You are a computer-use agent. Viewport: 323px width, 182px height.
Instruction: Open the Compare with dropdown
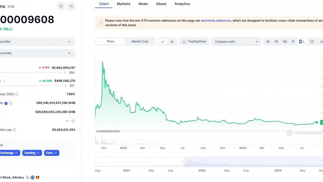[236, 42]
